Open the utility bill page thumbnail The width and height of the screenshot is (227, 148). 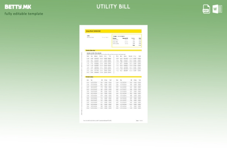pos(113,74)
